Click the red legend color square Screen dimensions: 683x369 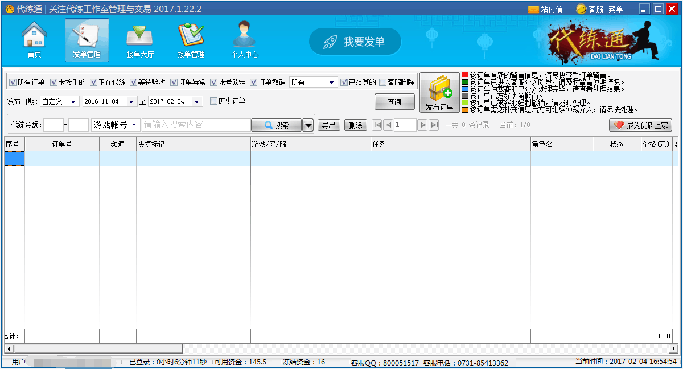465,75
